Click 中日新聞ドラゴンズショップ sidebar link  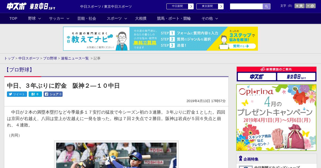coord(277,167)
